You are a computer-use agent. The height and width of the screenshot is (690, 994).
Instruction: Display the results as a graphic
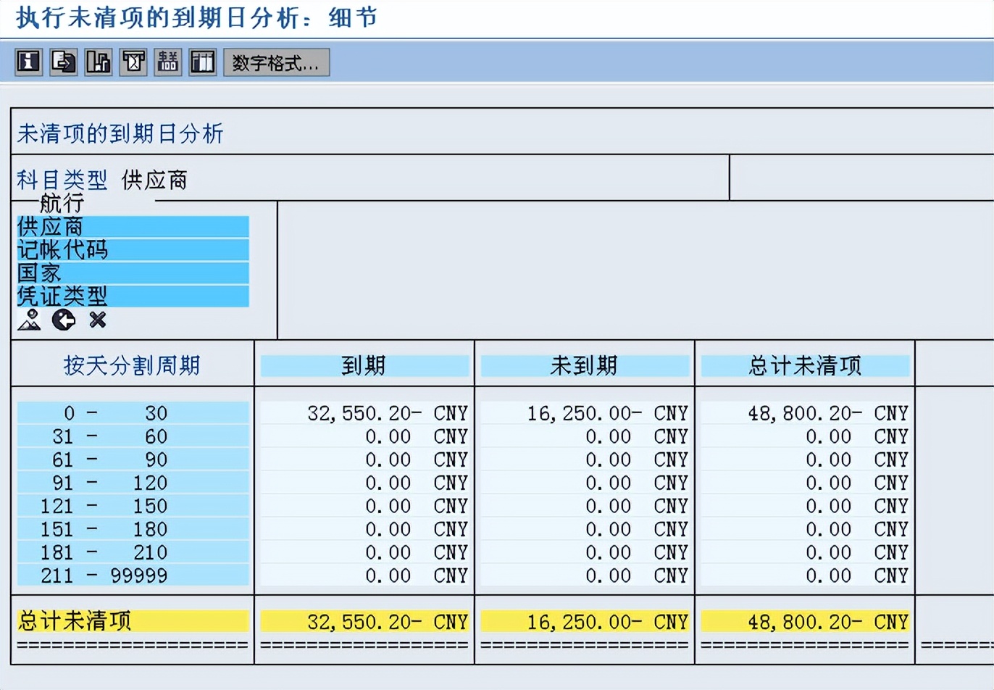(98, 62)
